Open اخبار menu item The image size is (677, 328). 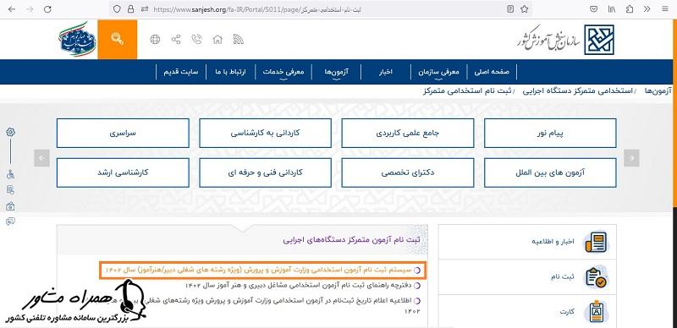coord(385,72)
